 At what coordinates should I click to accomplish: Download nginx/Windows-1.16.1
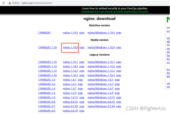(101, 62)
